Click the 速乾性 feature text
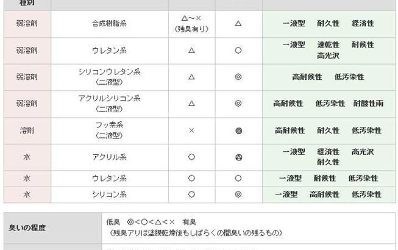The height and width of the screenshot is (250, 398). [328, 45]
